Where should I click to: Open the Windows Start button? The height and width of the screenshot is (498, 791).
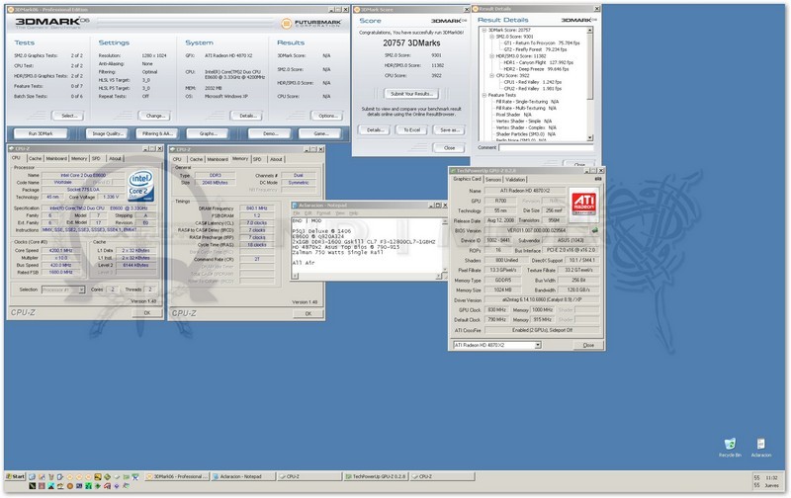coord(15,476)
